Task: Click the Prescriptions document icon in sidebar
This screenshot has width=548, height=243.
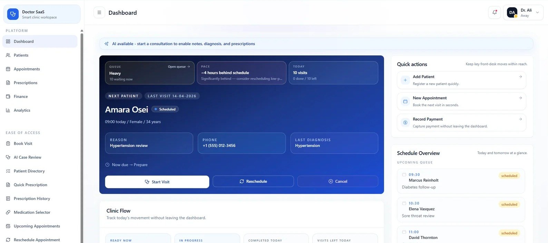Action: coord(8,82)
